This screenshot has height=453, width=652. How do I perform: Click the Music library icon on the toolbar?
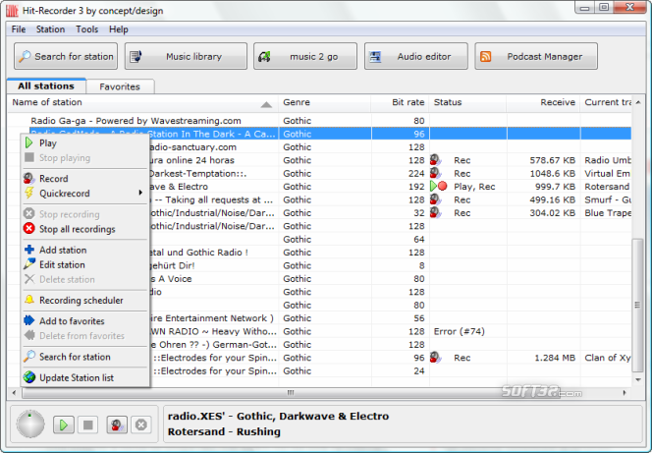(x=136, y=56)
